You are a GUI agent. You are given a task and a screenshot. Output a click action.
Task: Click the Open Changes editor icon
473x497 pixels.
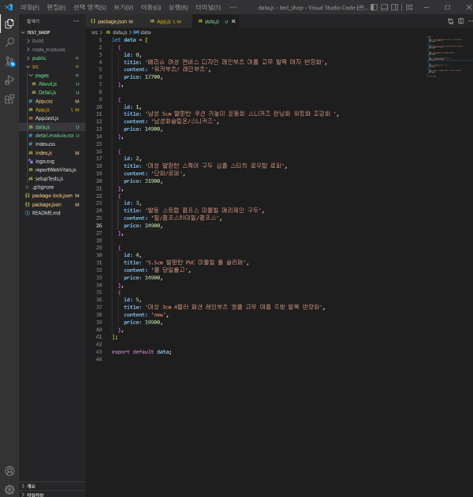pyautogui.click(x=450, y=21)
